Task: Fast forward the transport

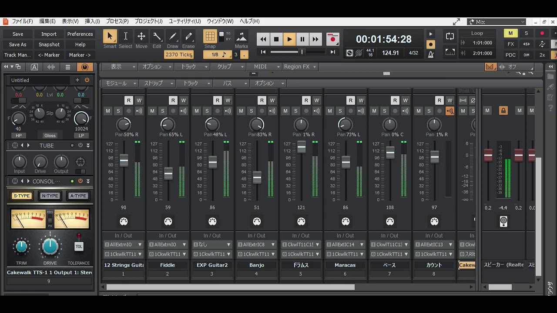Action: pyautogui.click(x=315, y=39)
